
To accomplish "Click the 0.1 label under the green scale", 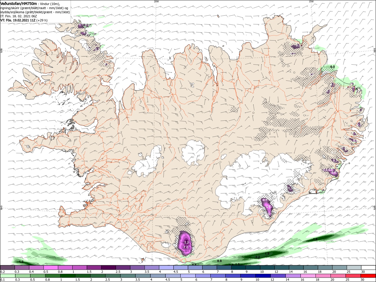I will click(2, 280).
